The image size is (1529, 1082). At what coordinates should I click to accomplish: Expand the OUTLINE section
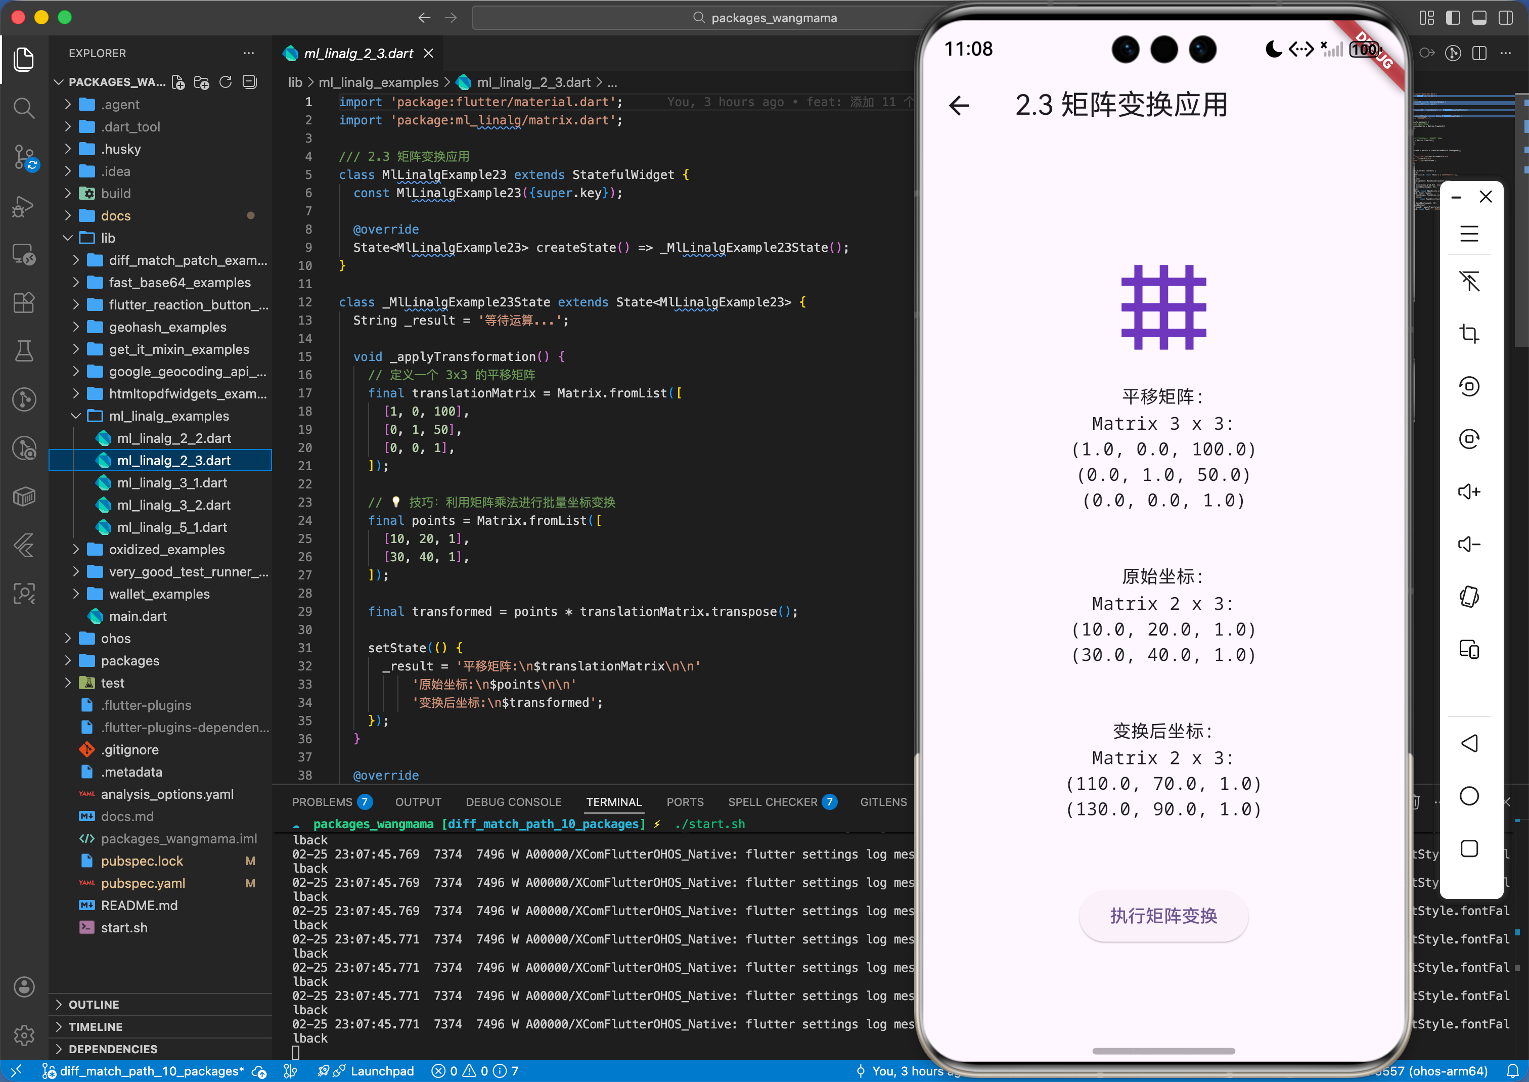160,1005
